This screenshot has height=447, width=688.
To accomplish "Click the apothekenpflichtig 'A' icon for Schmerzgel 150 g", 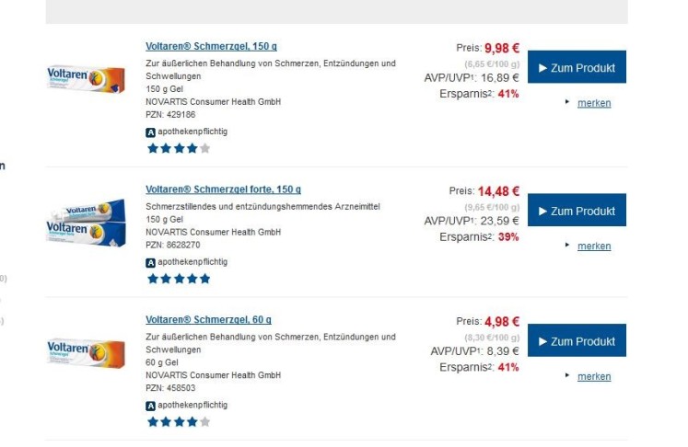I will [151, 132].
